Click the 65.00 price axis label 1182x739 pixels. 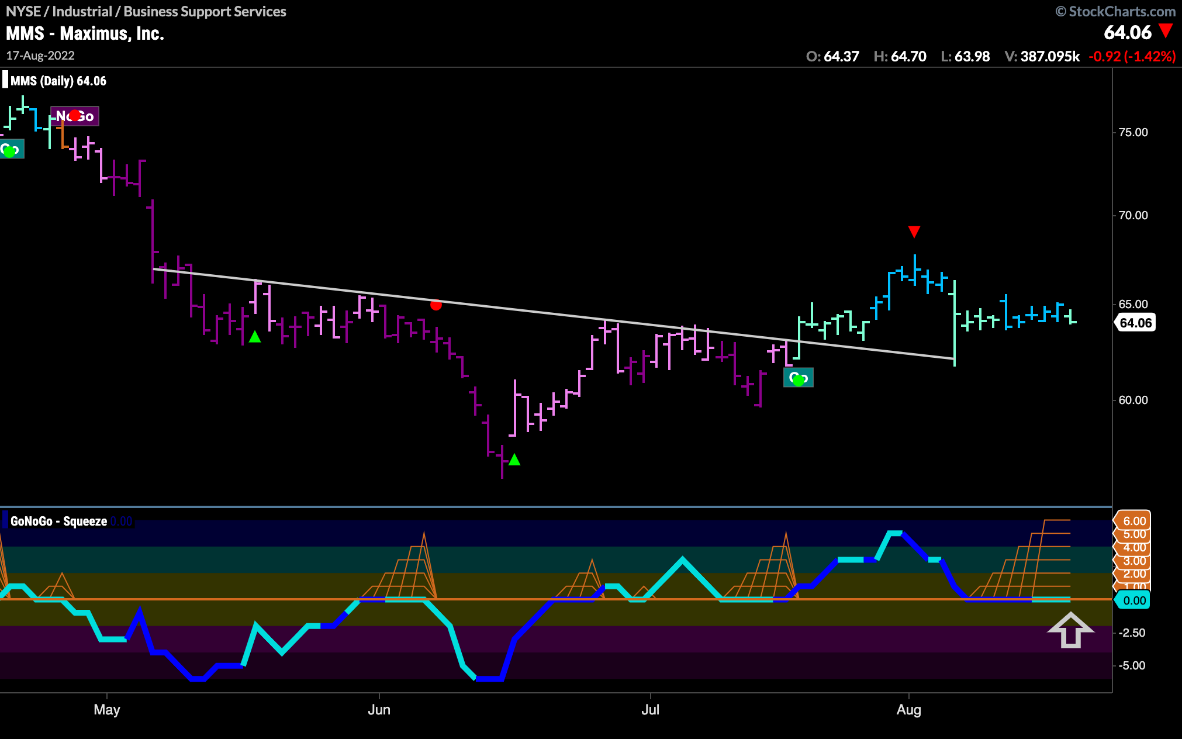(1133, 304)
